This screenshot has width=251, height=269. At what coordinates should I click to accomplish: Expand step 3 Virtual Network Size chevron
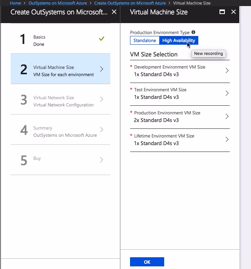(102, 99)
